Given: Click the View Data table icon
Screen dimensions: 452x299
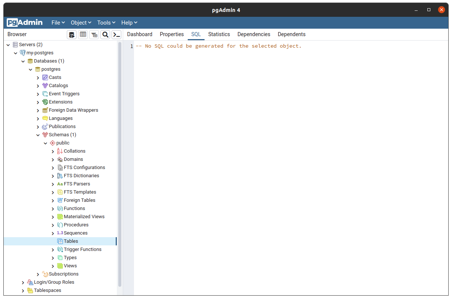Looking at the screenshot, I should point(83,35).
